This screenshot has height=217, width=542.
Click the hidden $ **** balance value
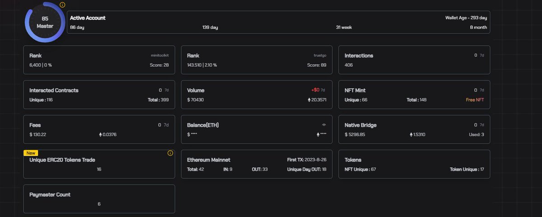point(192,134)
